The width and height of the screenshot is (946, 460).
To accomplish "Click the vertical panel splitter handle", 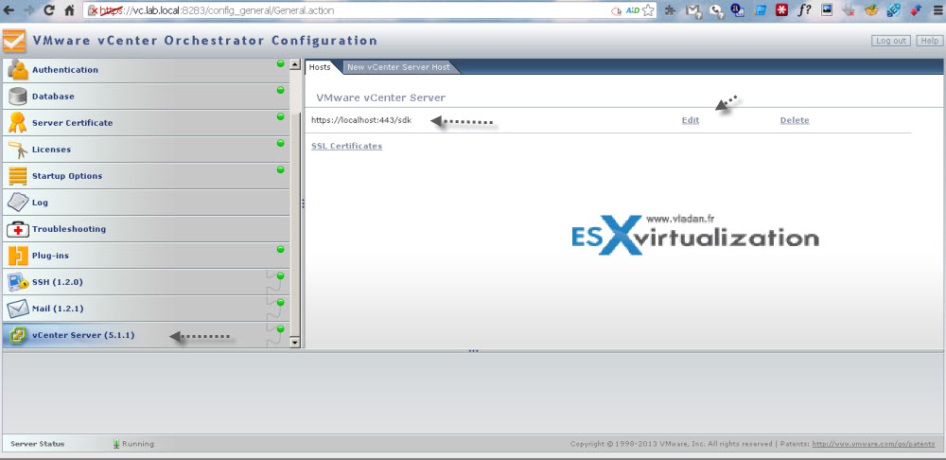I will pos(303,204).
